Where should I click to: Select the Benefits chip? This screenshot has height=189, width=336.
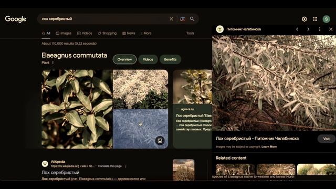tap(170, 59)
